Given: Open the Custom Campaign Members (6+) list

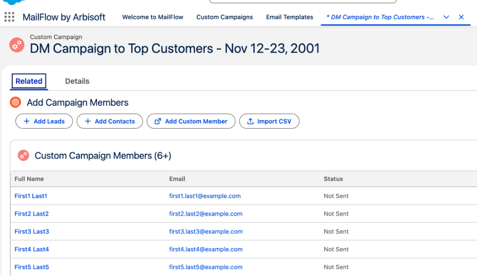Looking at the screenshot, I should click(x=103, y=155).
